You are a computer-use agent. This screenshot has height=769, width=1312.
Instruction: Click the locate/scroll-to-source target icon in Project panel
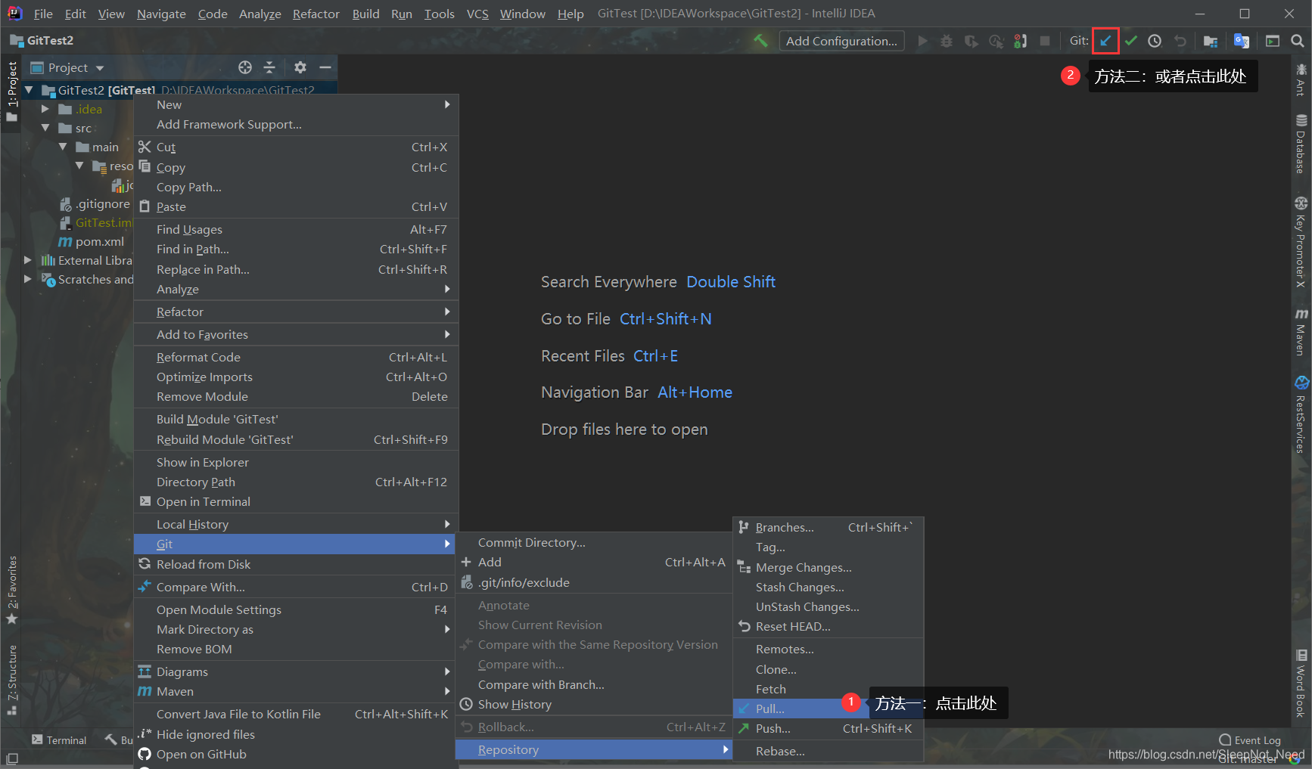[x=245, y=67]
